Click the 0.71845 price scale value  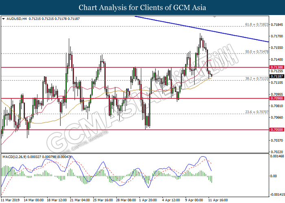pos(277,24)
